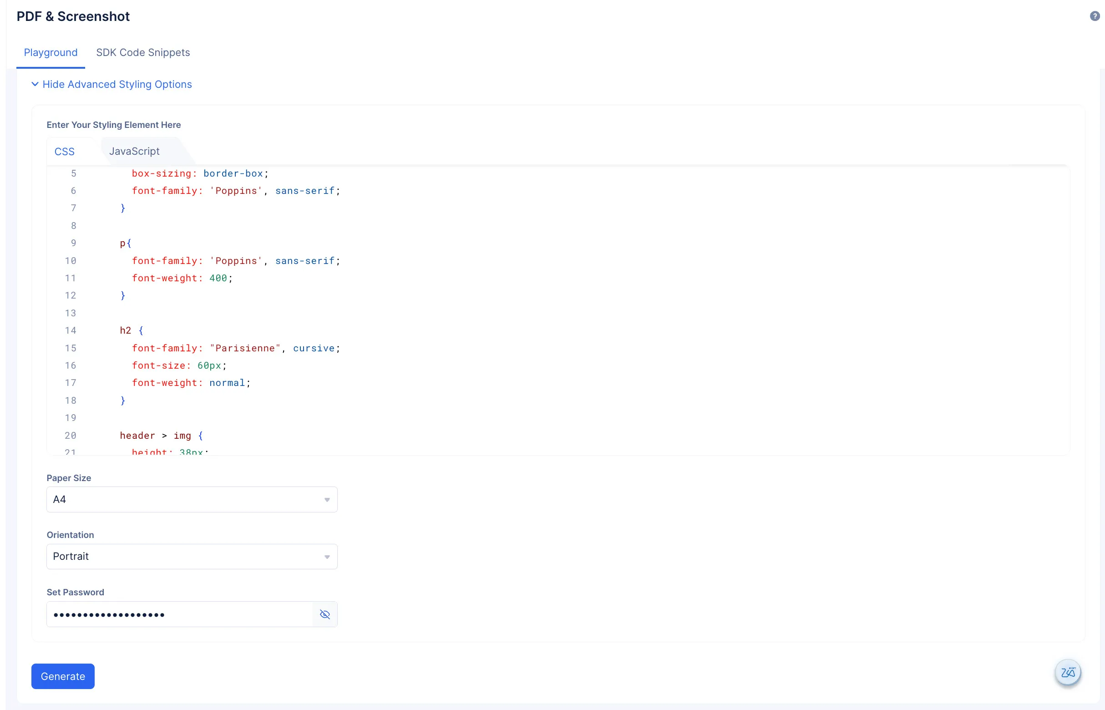Click Hide Advanced Styling Options link
This screenshot has height=710, width=1105.
[117, 84]
